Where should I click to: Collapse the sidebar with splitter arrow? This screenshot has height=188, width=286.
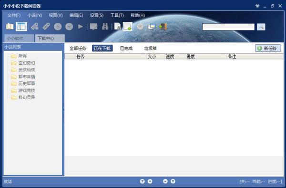63,109
